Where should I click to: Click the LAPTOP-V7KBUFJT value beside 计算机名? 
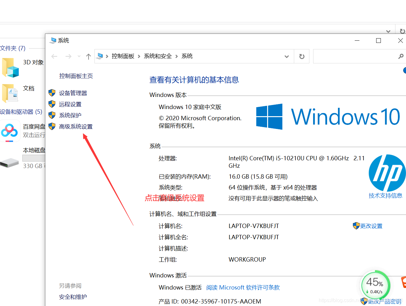coord(254,226)
